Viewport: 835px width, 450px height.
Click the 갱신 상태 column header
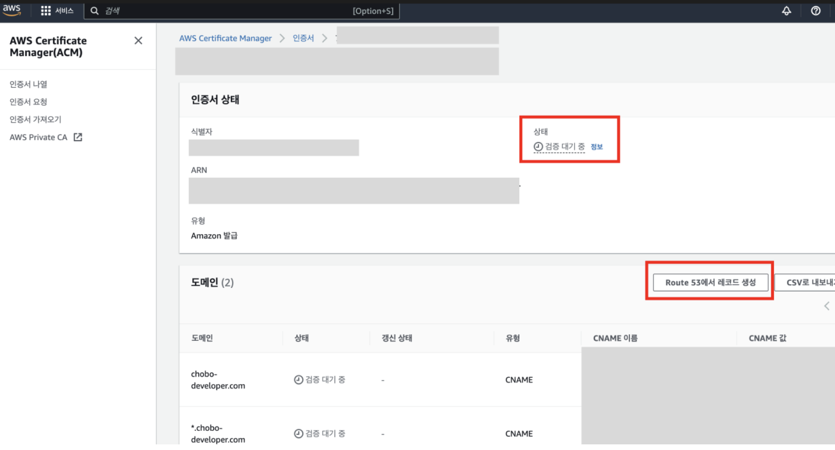[397, 338]
